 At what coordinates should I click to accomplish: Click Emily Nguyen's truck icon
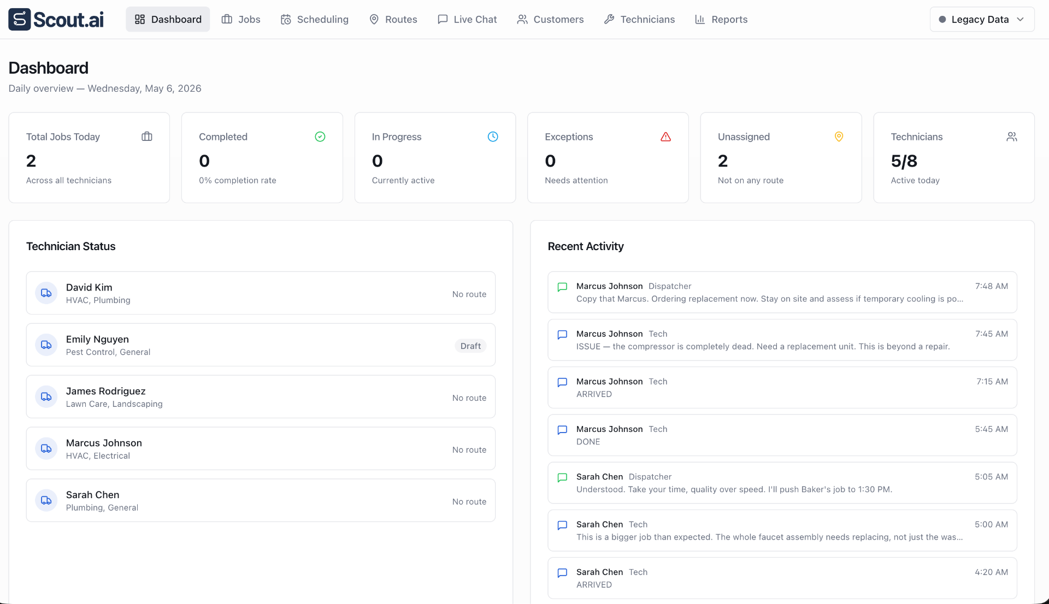coord(46,345)
